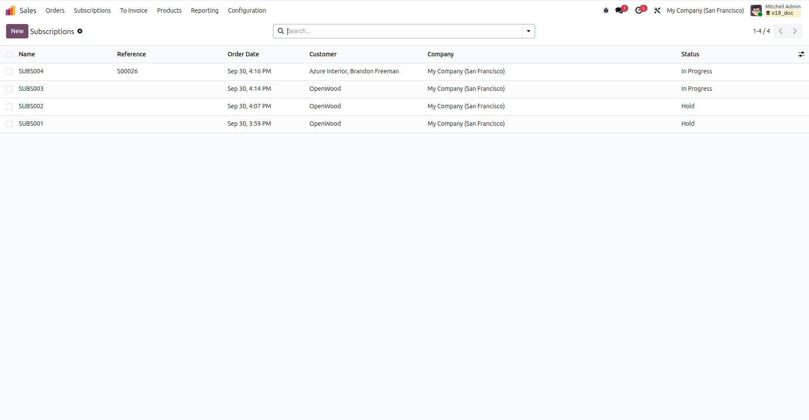Viewport: 809px width, 420px height.
Task: Check the SUBS001 row checkbox
Action: coord(9,124)
